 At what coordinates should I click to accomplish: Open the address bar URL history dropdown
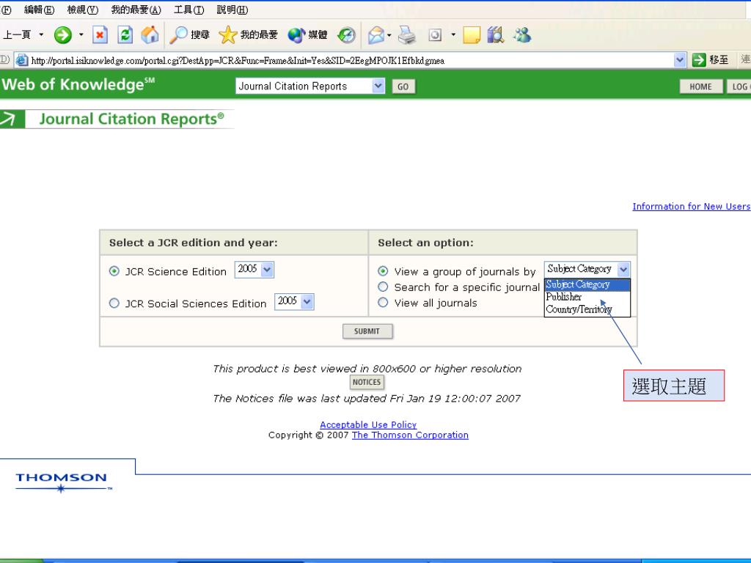(x=680, y=60)
